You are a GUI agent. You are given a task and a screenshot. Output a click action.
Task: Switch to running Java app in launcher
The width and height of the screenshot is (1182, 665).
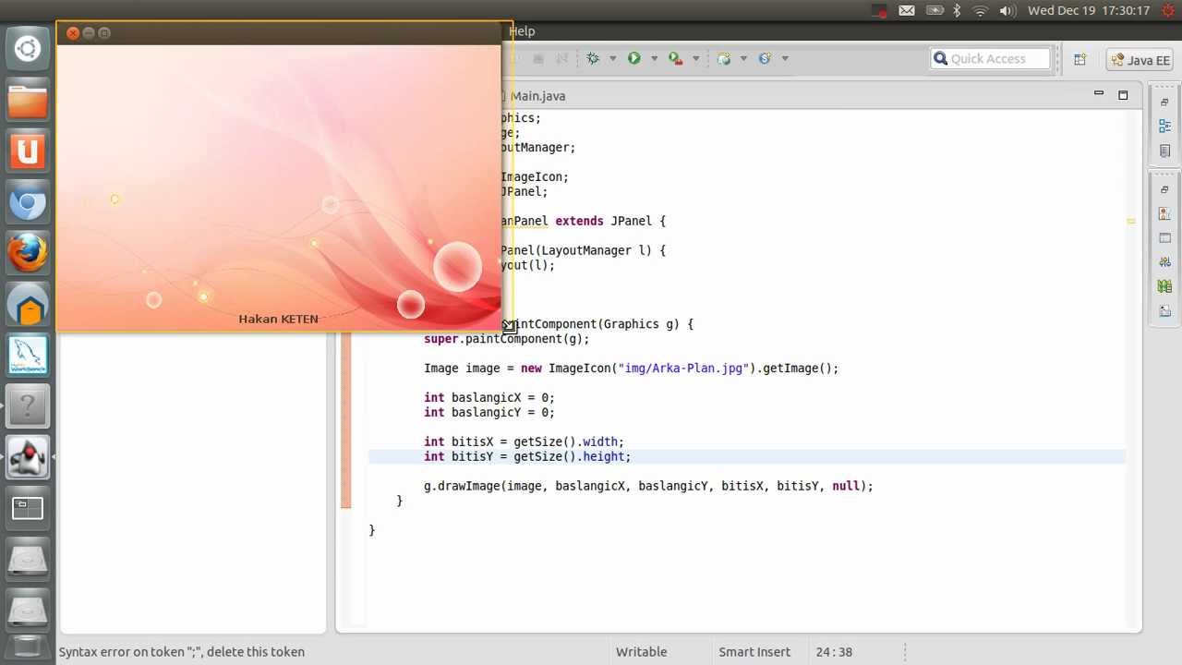click(28, 457)
